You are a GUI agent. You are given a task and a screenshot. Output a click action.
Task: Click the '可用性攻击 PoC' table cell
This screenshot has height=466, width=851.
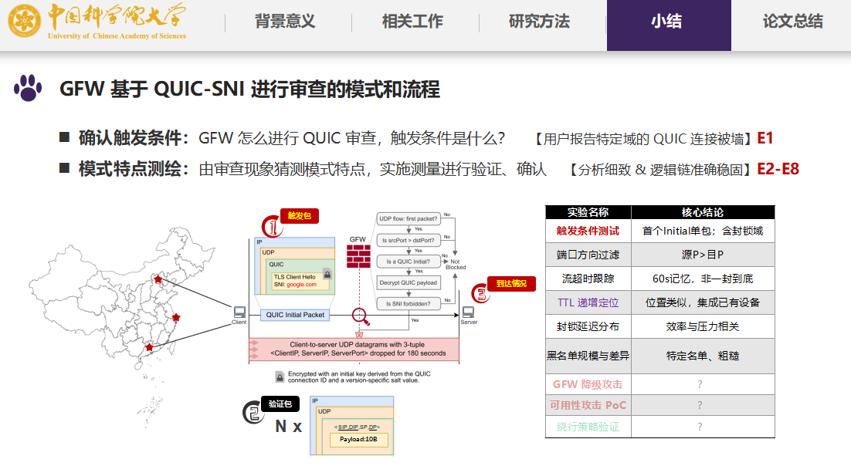click(x=588, y=405)
